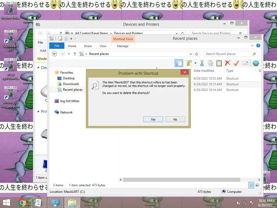277x208 pixels.
Task: Open the folder options dropdown arrow
Action: point(195,63)
